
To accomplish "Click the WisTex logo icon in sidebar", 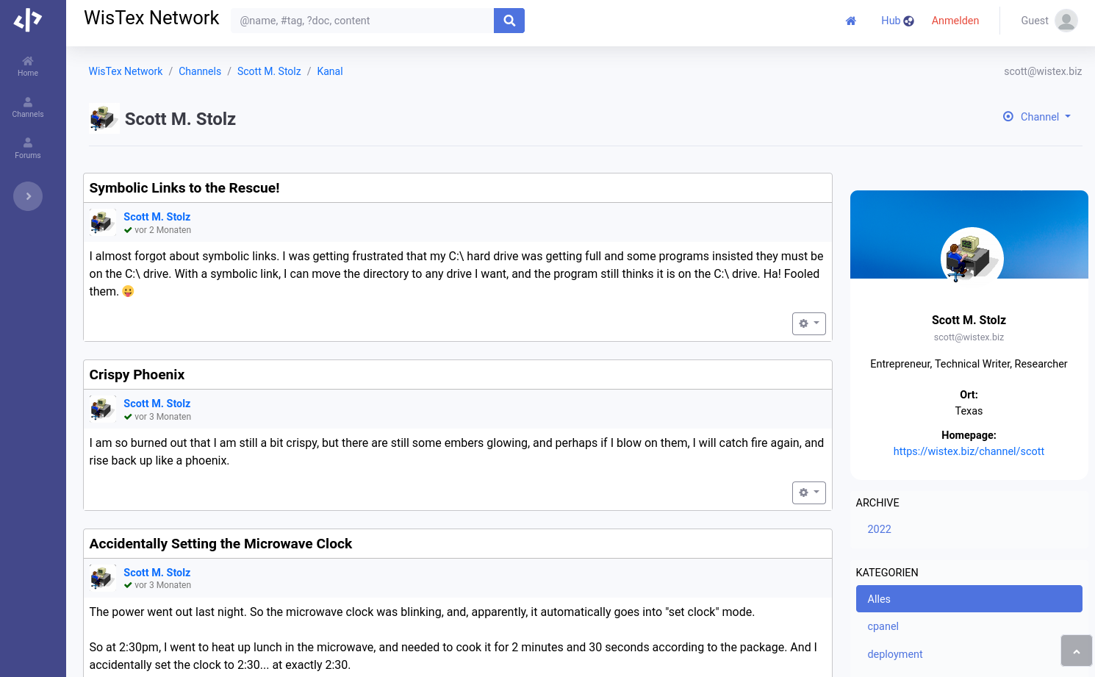I will [28, 20].
